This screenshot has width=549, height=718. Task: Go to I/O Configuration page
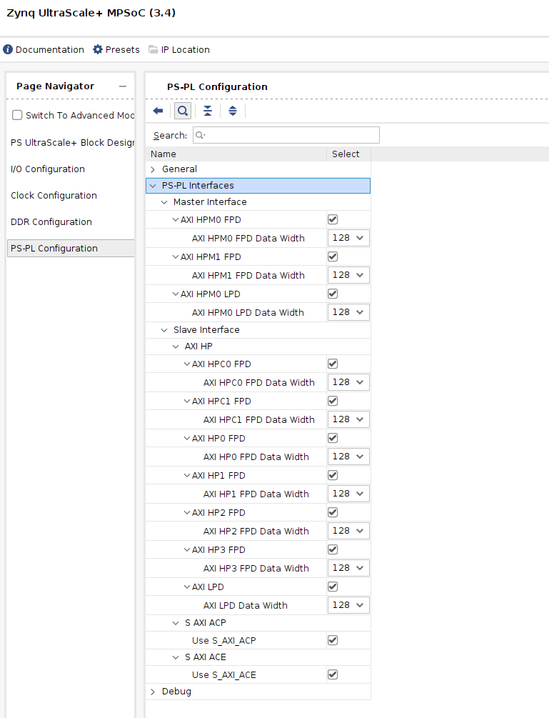(48, 169)
